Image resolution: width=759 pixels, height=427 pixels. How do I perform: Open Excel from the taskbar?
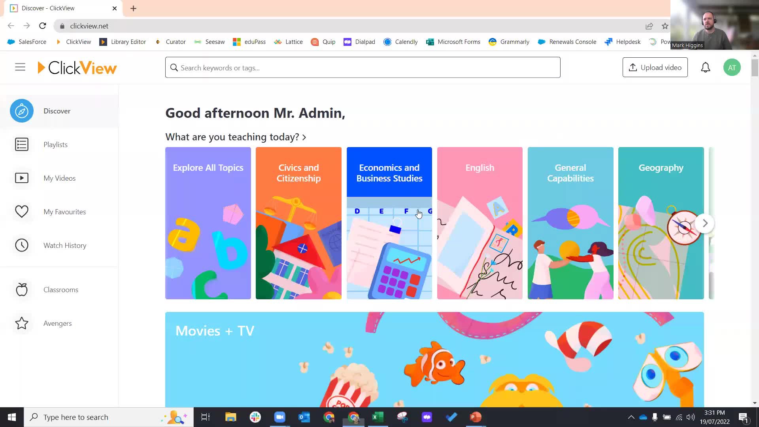click(x=378, y=417)
